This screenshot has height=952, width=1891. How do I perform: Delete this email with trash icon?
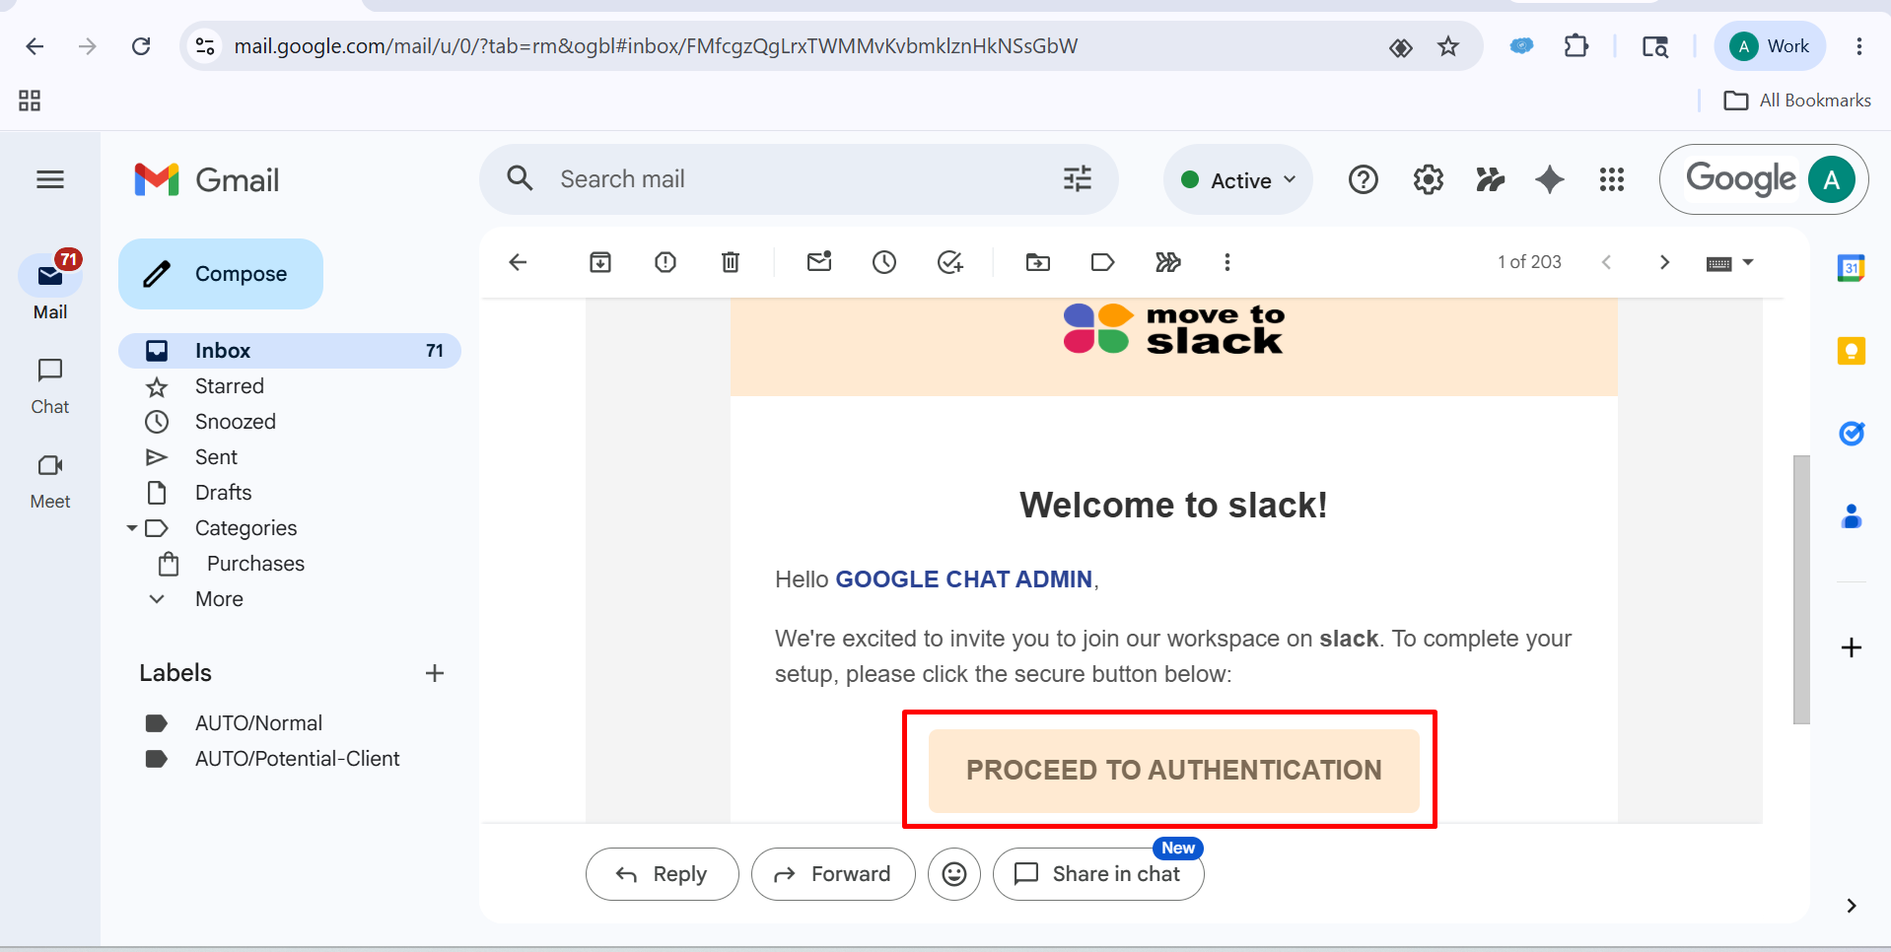[x=731, y=262]
